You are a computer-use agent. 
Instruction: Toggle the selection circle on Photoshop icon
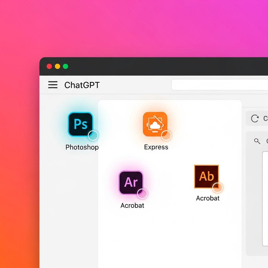[93, 136]
